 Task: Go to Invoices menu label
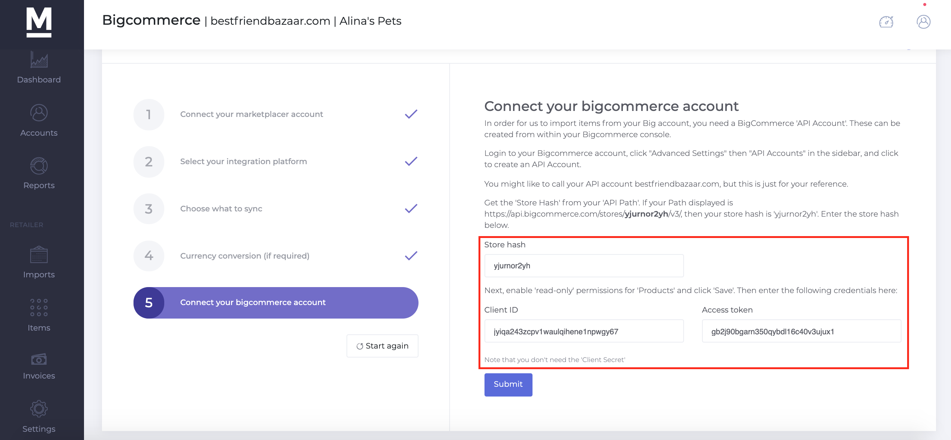tap(39, 376)
